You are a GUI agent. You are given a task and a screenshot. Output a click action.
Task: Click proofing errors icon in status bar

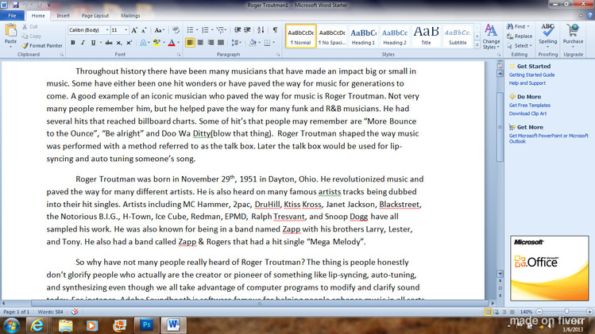pos(75,312)
